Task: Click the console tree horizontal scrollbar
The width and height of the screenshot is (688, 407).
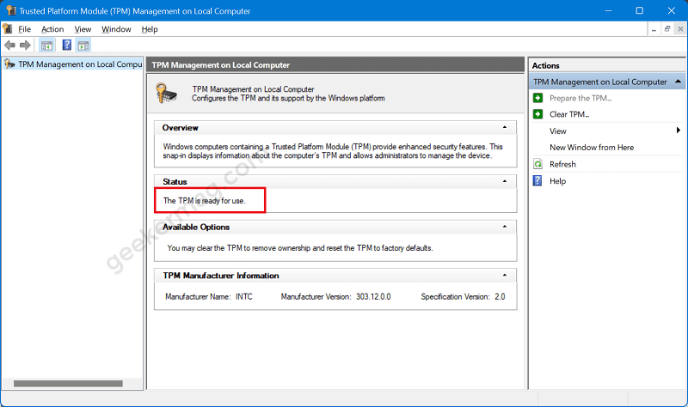Action: [x=68, y=383]
